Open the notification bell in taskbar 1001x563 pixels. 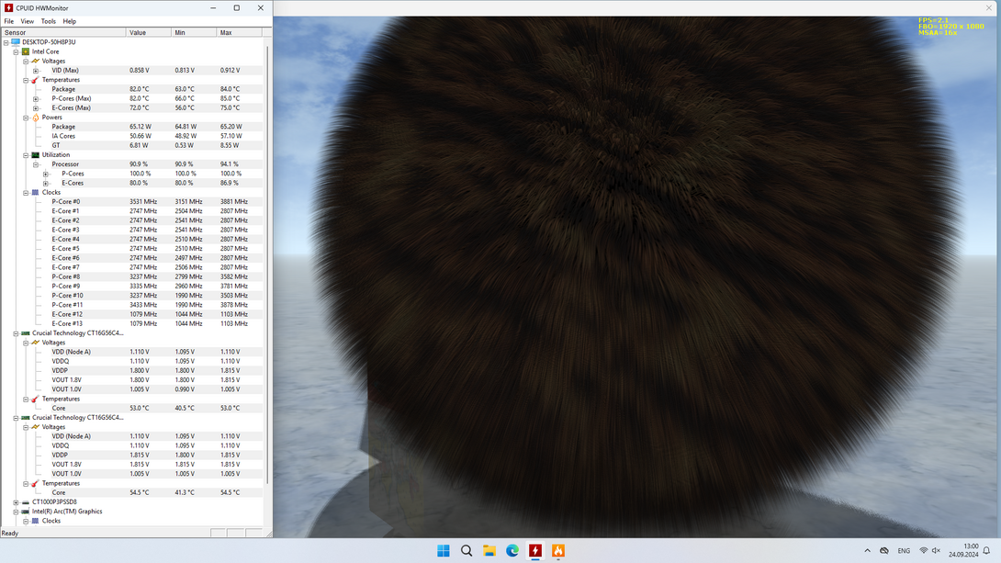coord(986,551)
